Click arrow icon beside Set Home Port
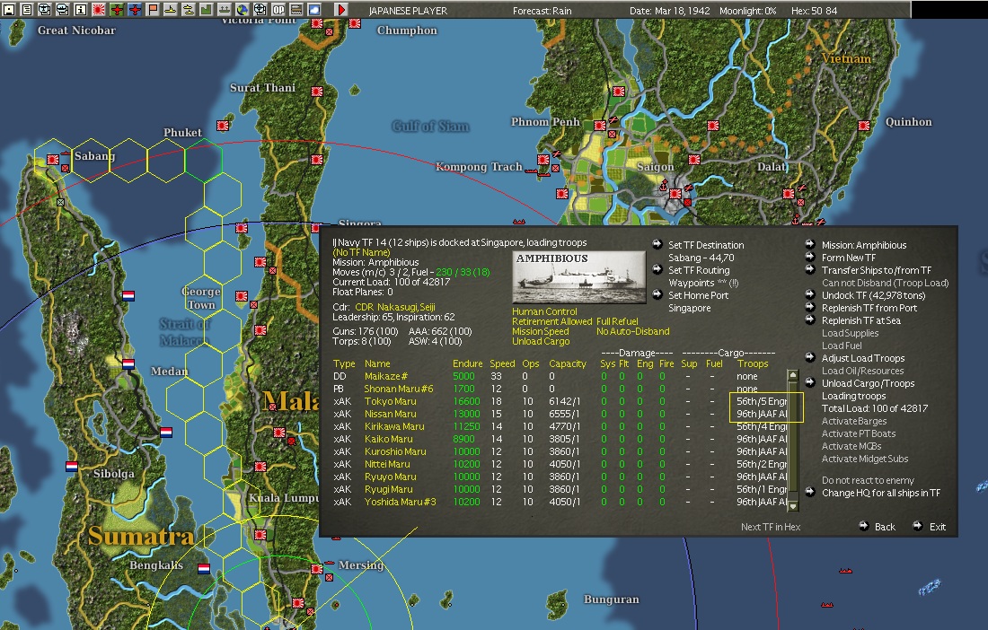The image size is (988, 630). click(657, 294)
